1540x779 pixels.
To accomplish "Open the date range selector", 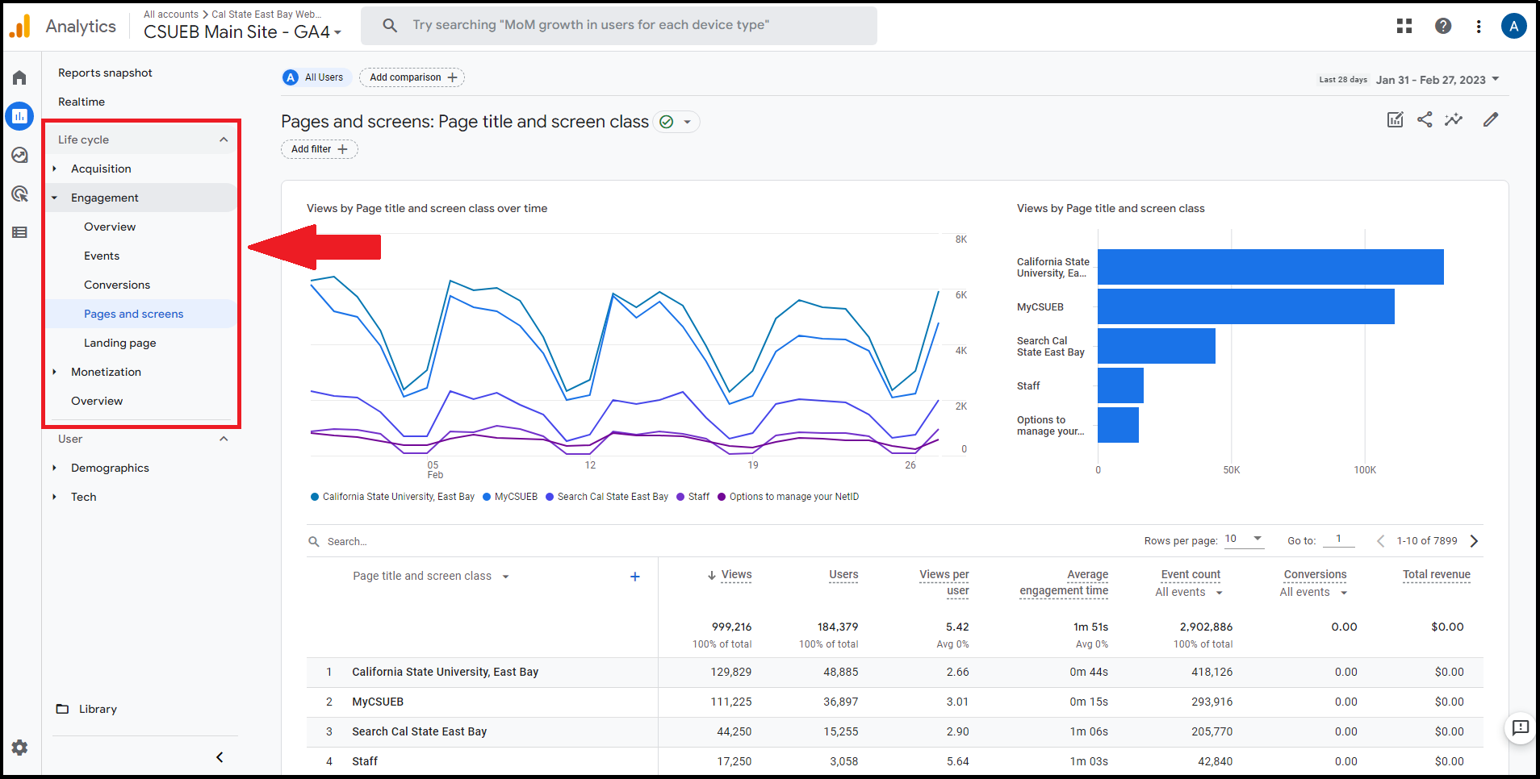I will point(1436,80).
